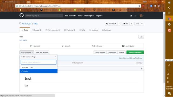Image resolution: width=173 pixels, height=97 pixels.
Task: Open the repository Settings tab
Action: click(x=106, y=30)
